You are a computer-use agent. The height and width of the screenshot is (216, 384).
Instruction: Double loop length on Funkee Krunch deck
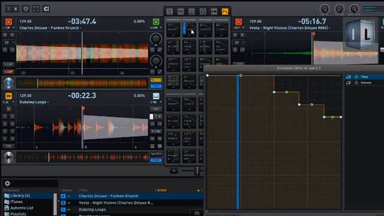pyautogui.click(x=12, y=50)
